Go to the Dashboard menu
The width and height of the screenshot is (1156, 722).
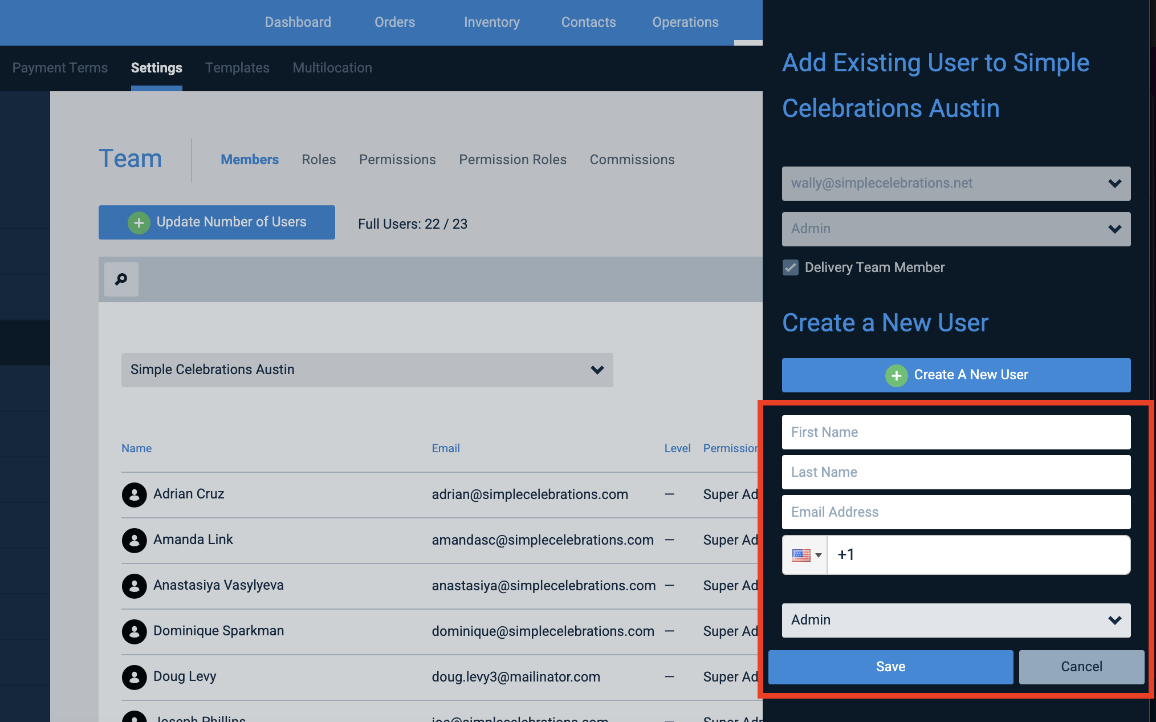(x=298, y=22)
